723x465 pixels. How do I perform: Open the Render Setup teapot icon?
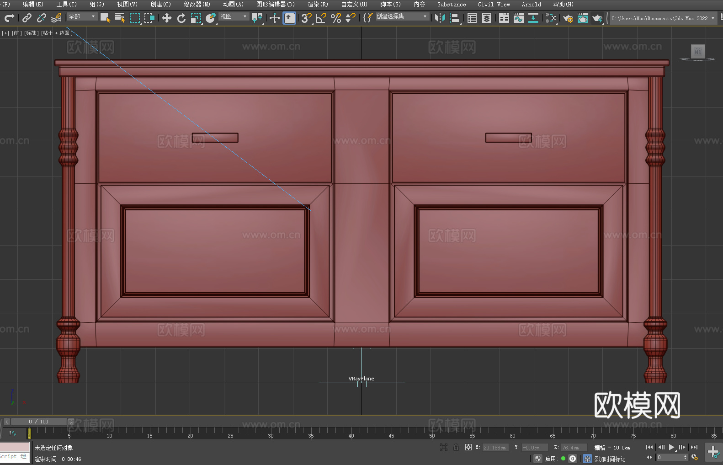point(568,18)
